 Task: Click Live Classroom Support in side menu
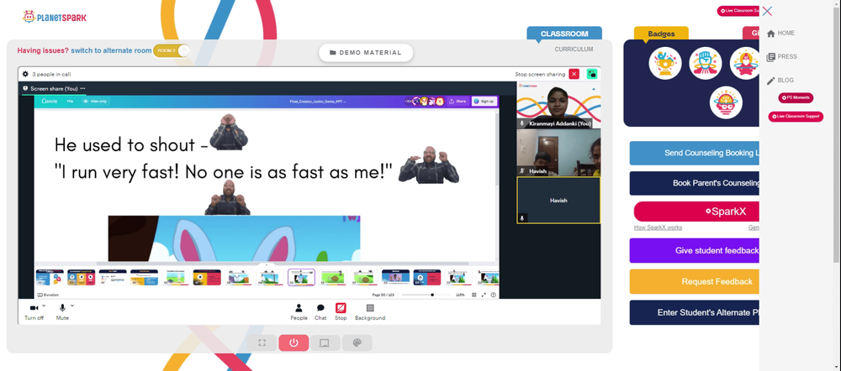pos(796,117)
